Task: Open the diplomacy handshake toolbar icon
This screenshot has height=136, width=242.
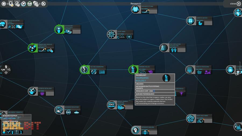Action: pyautogui.click(x=30, y=4)
